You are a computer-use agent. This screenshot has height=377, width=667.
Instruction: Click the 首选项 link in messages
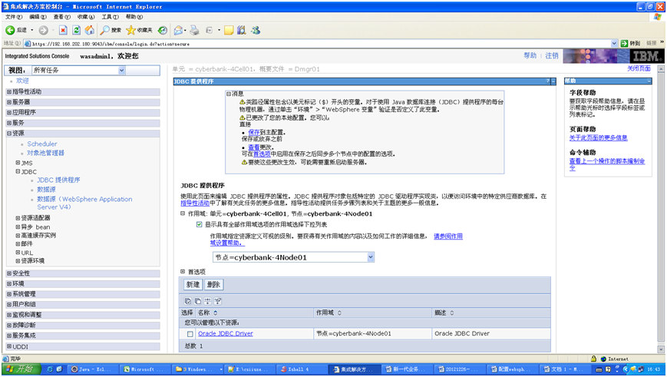[262, 154]
